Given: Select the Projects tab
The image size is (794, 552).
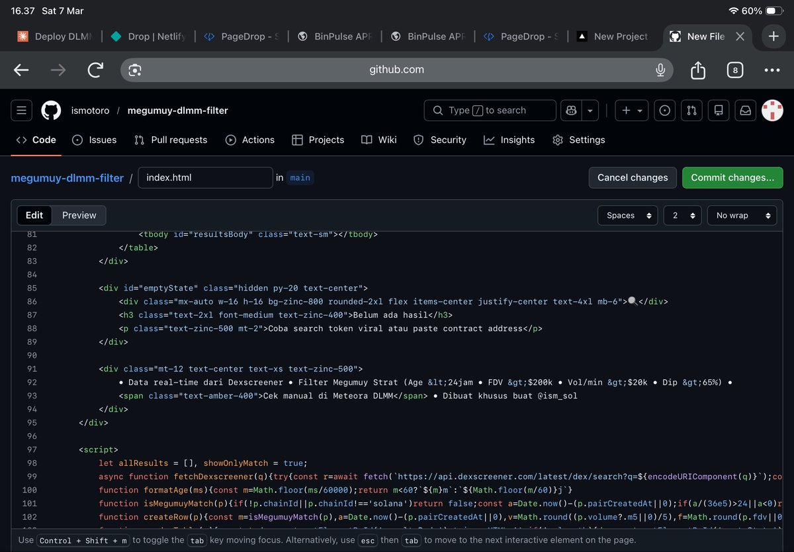Looking at the screenshot, I should (x=318, y=140).
